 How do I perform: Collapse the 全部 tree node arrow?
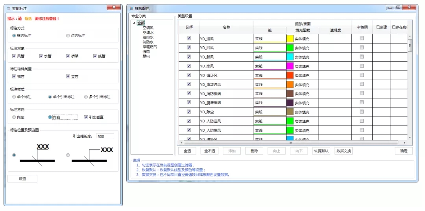[x=134, y=23]
